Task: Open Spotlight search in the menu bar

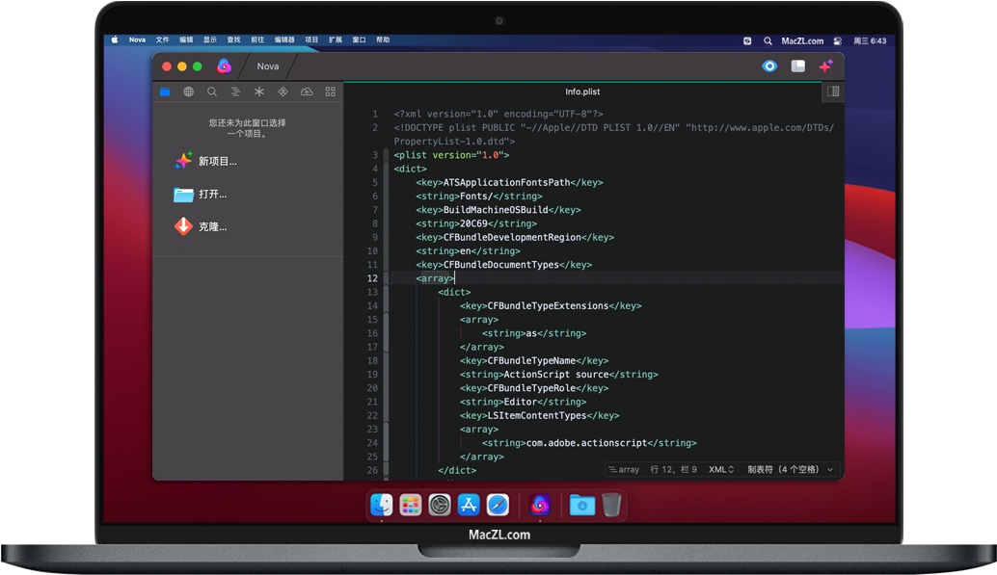Action: (768, 40)
